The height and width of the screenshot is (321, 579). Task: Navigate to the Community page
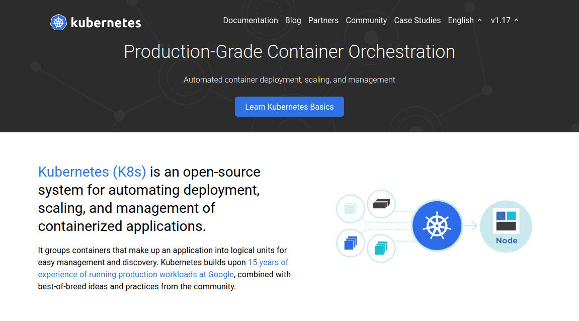click(x=366, y=20)
